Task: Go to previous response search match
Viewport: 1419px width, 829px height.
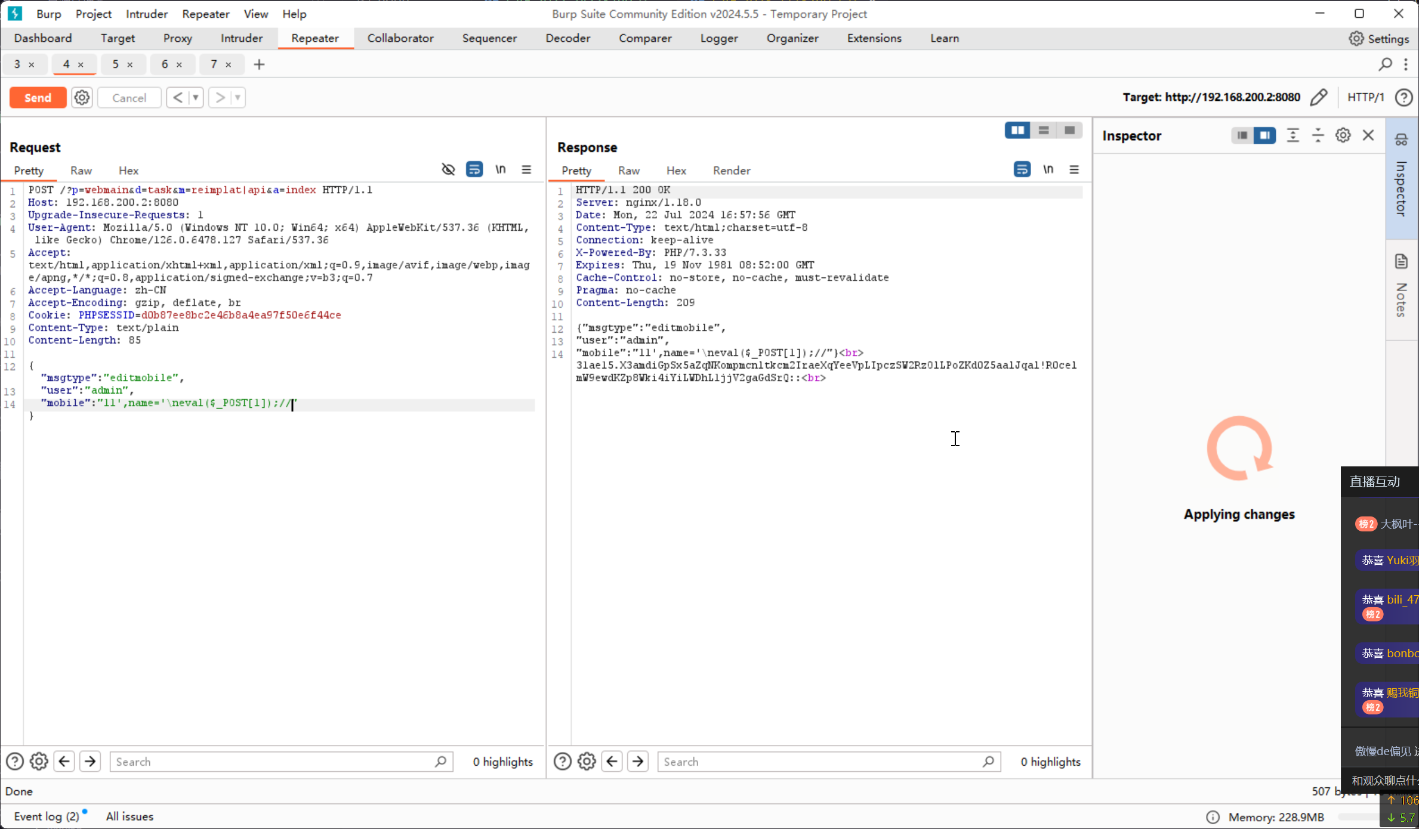Action: click(612, 762)
